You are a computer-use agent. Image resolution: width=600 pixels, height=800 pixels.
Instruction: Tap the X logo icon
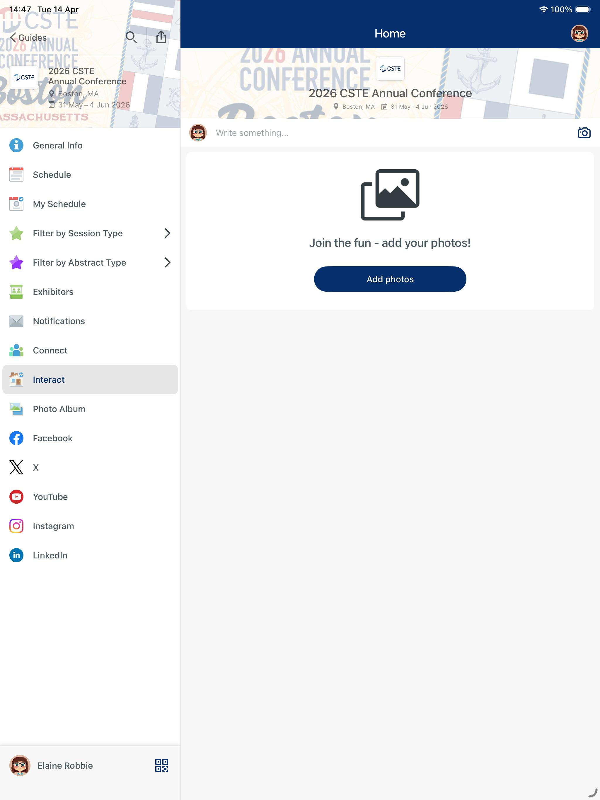tap(16, 468)
